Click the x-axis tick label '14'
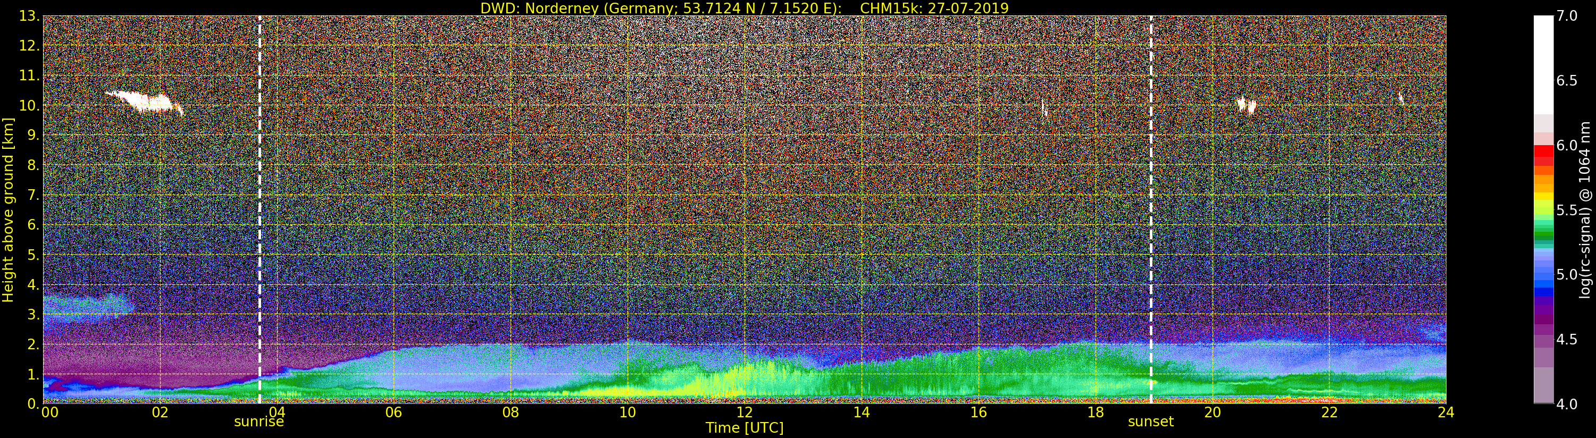The height and width of the screenshot is (438, 1596). click(x=861, y=412)
